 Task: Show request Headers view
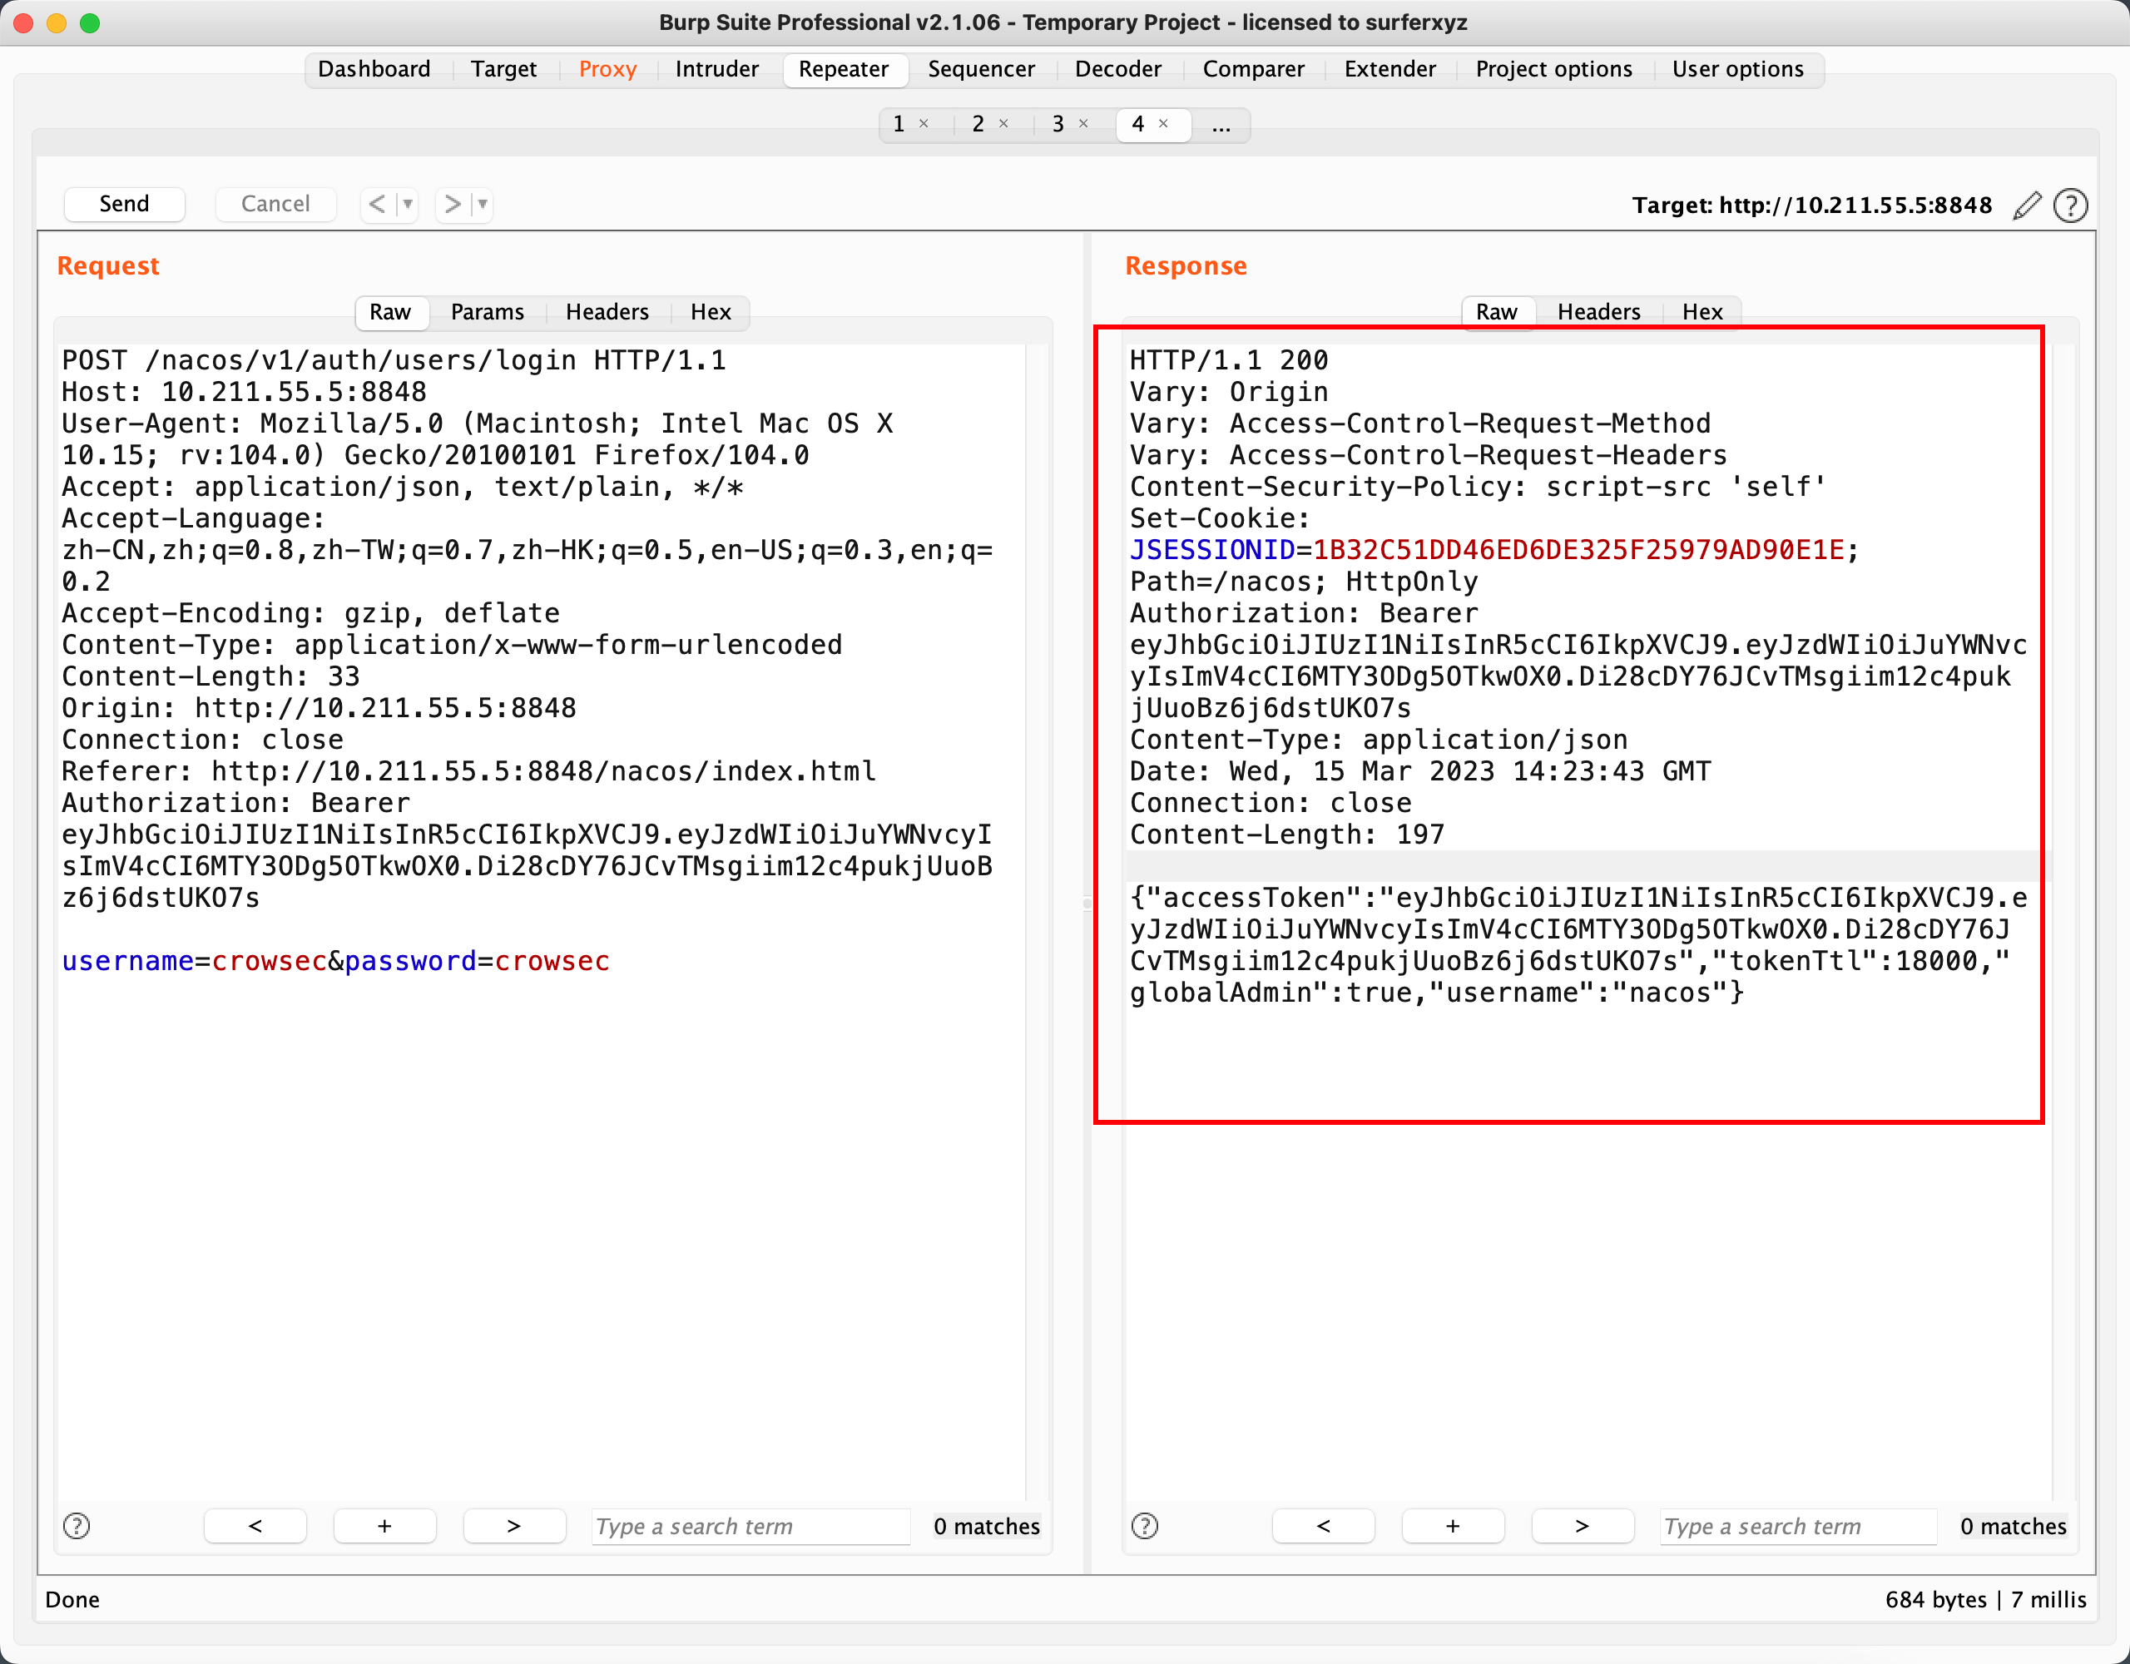pos(607,312)
